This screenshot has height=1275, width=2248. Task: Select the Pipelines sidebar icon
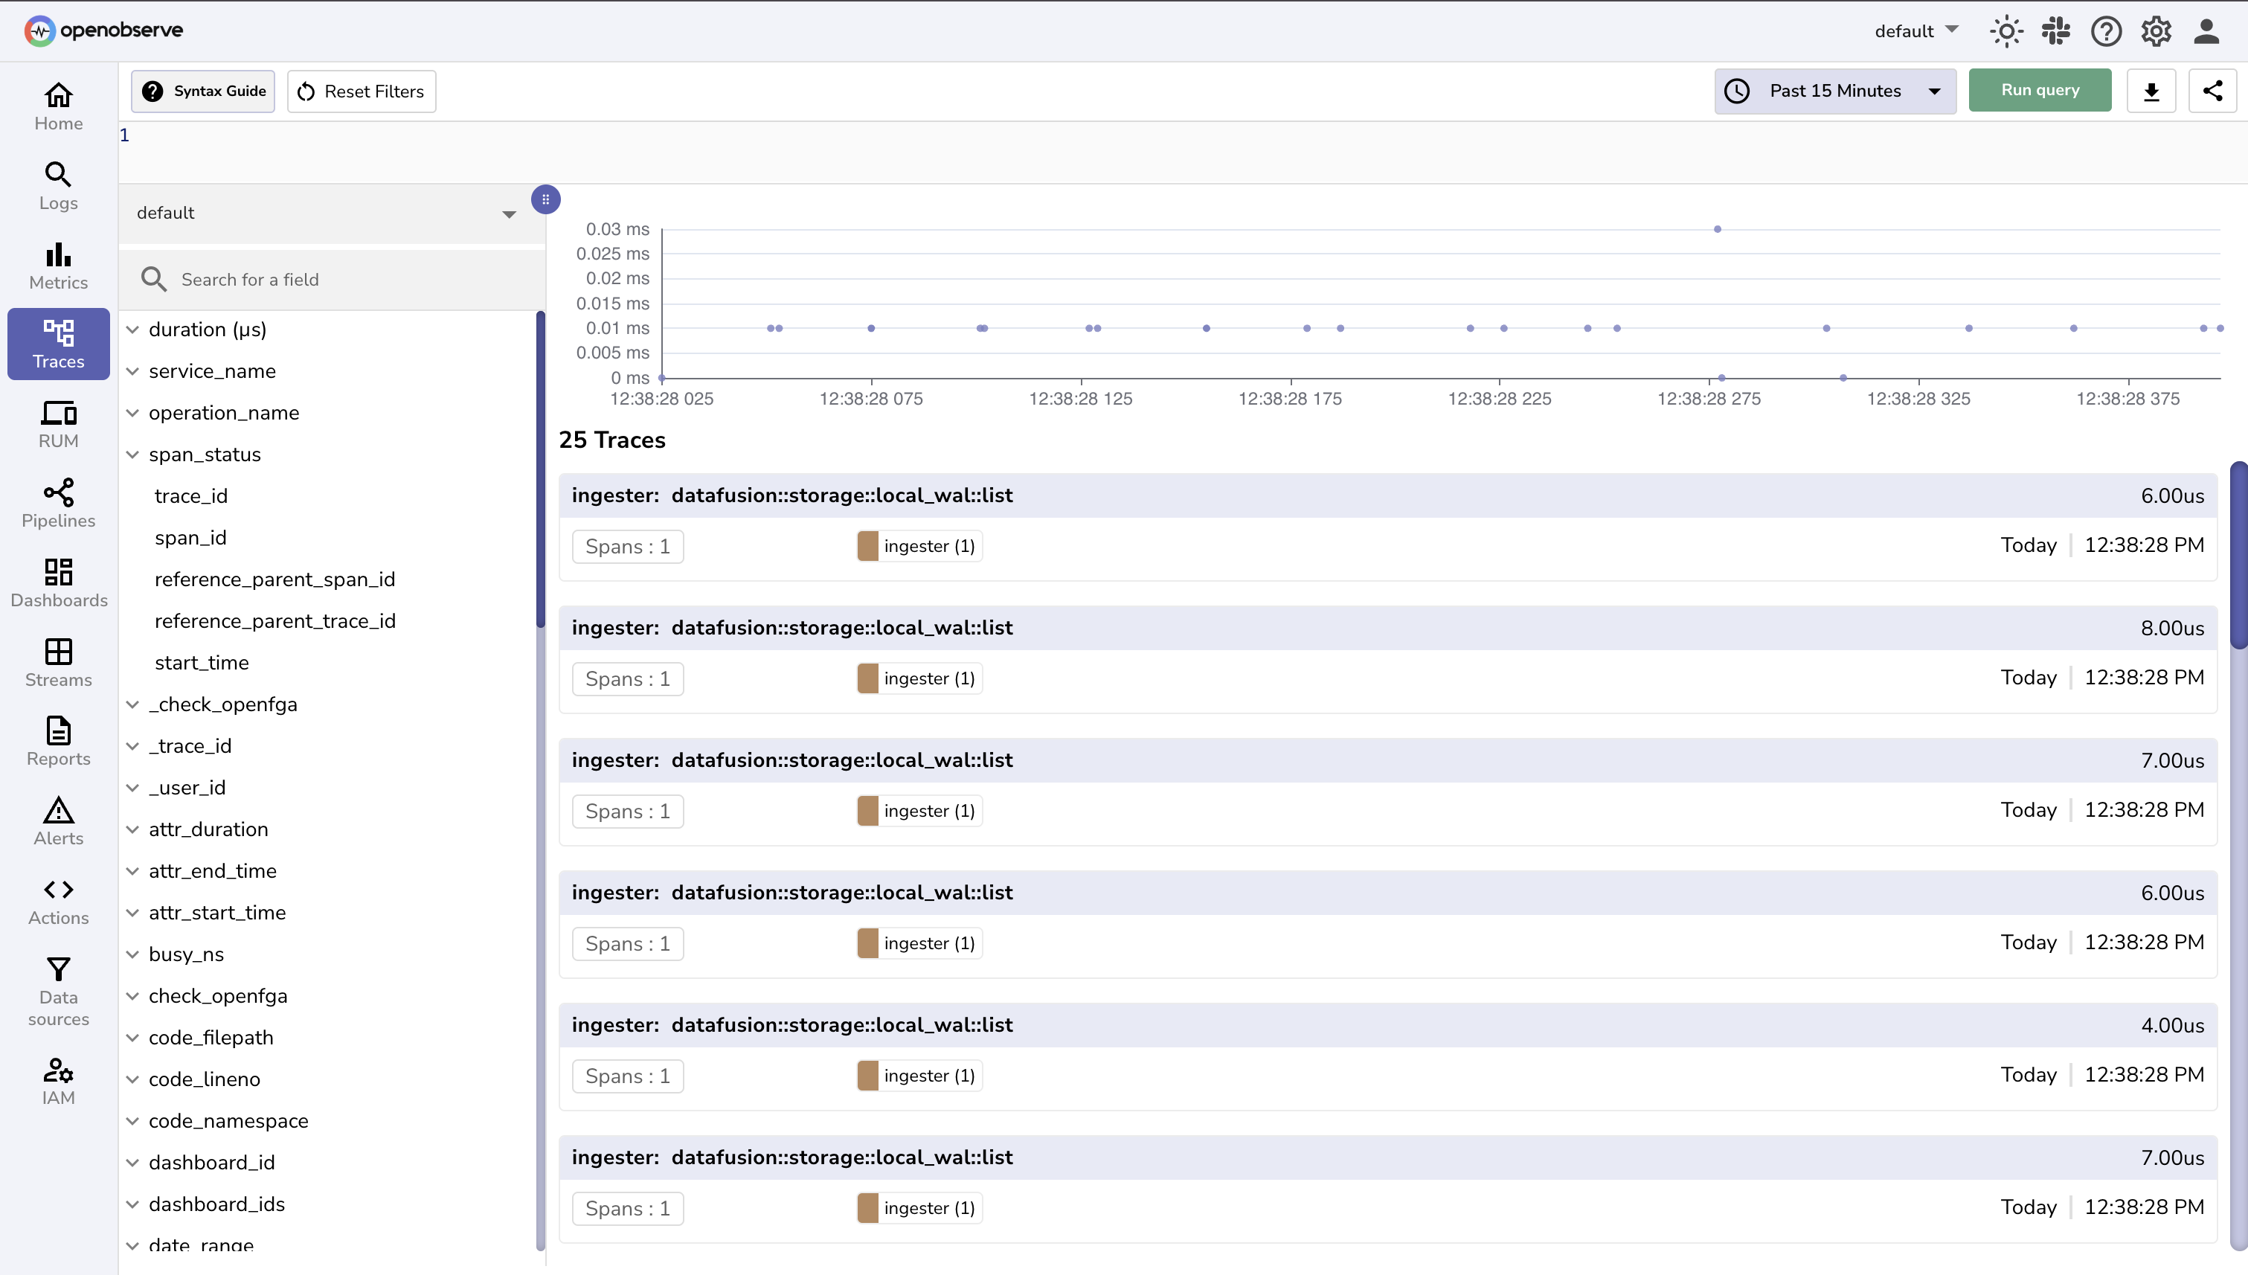(x=58, y=503)
